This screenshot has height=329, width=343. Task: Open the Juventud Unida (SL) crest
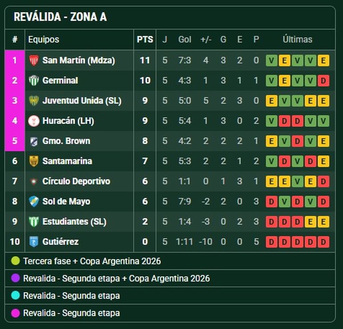tap(34, 101)
